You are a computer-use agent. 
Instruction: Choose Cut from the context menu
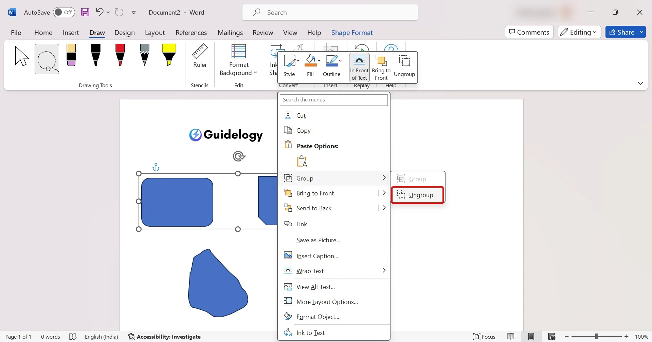click(x=334, y=116)
